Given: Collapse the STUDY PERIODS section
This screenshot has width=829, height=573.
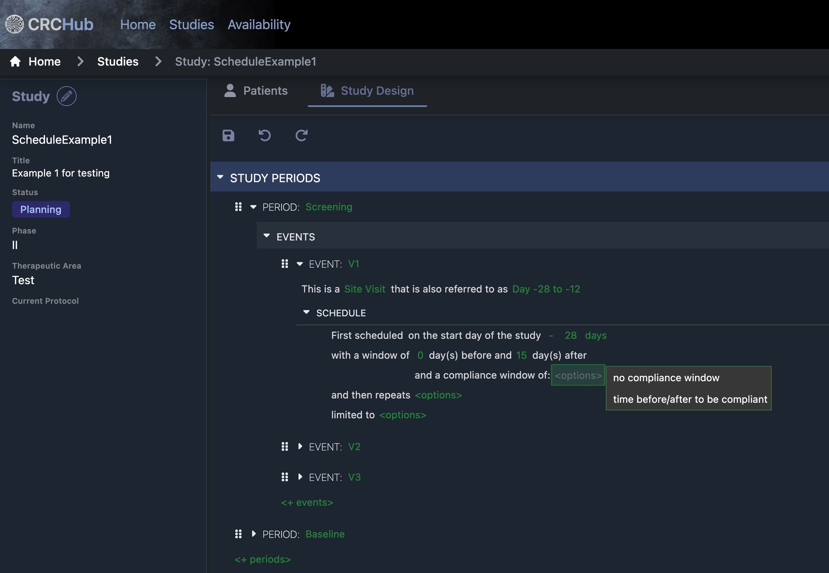Looking at the screenshot, I should pyautogui.click(x=220, y=177).
